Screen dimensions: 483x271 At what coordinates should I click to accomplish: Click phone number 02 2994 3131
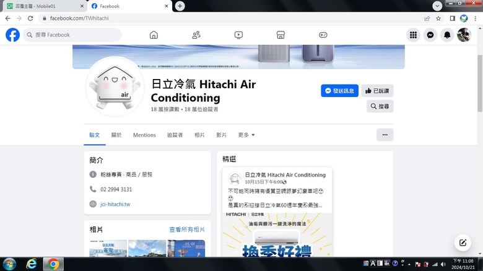[x=116, y=190]
